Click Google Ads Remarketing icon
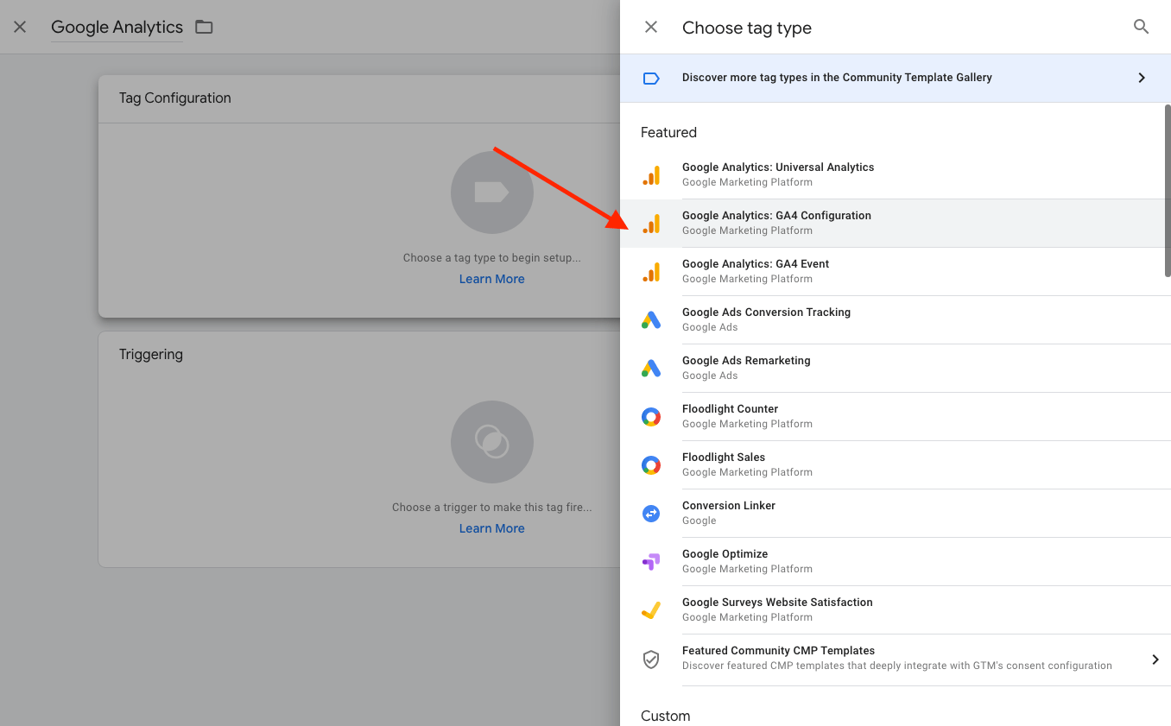Screen dimensions: 1171x726 point(651,369)
